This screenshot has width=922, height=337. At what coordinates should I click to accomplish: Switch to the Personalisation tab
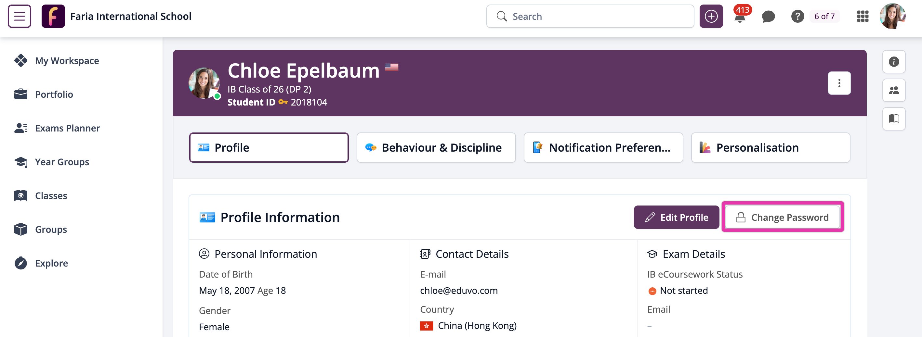click(770, 148)
